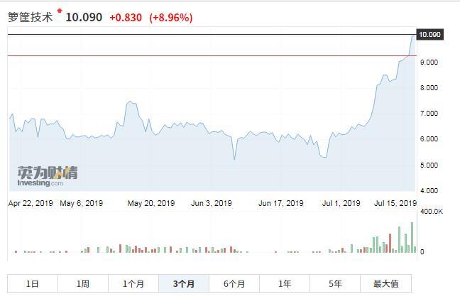Click the 400.0K volume axis label
The image size is (460, 299).
click(431, 212)
